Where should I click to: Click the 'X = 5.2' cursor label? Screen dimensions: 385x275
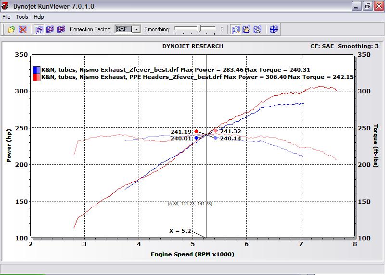point(180,231)
